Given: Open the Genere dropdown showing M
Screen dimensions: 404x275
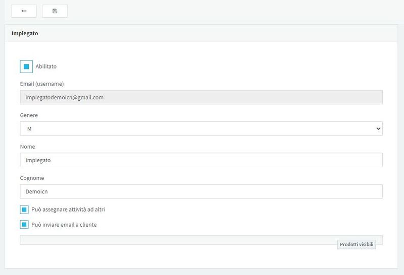Looking at the screenshot, I should 201,129.
